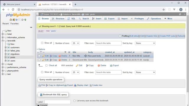Tick the Check all checkbox

46,65
